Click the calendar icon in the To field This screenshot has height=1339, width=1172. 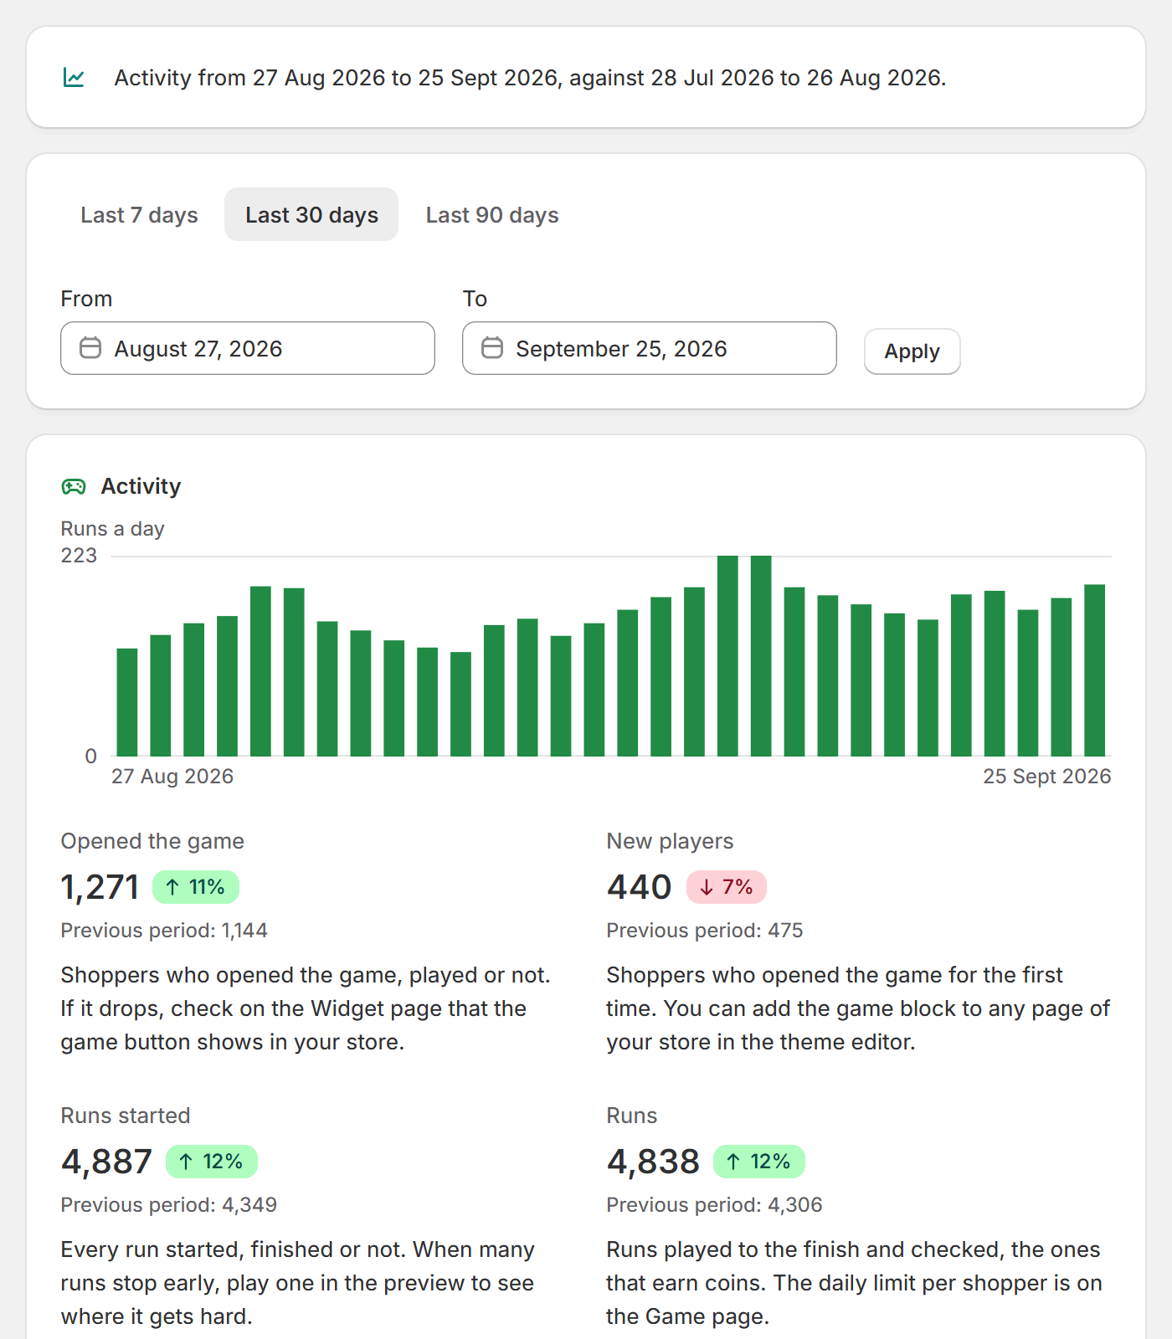coord(492,348)
